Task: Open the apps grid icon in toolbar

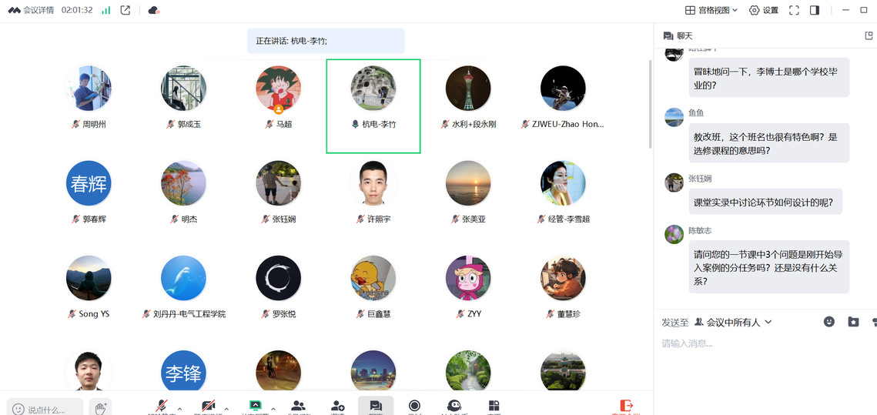Action: tap(494, 406)
